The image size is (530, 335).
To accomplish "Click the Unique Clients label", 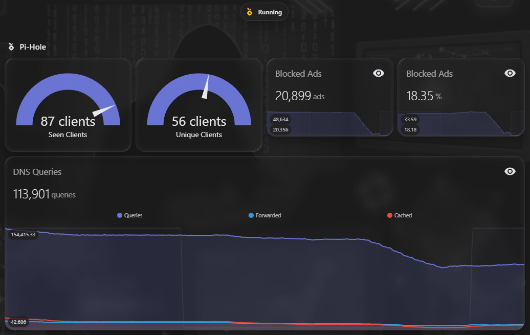I will pos(198,135).
